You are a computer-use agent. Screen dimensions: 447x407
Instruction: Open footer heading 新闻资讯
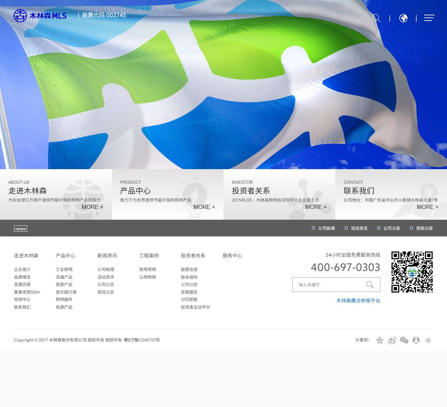pos(107,256)
